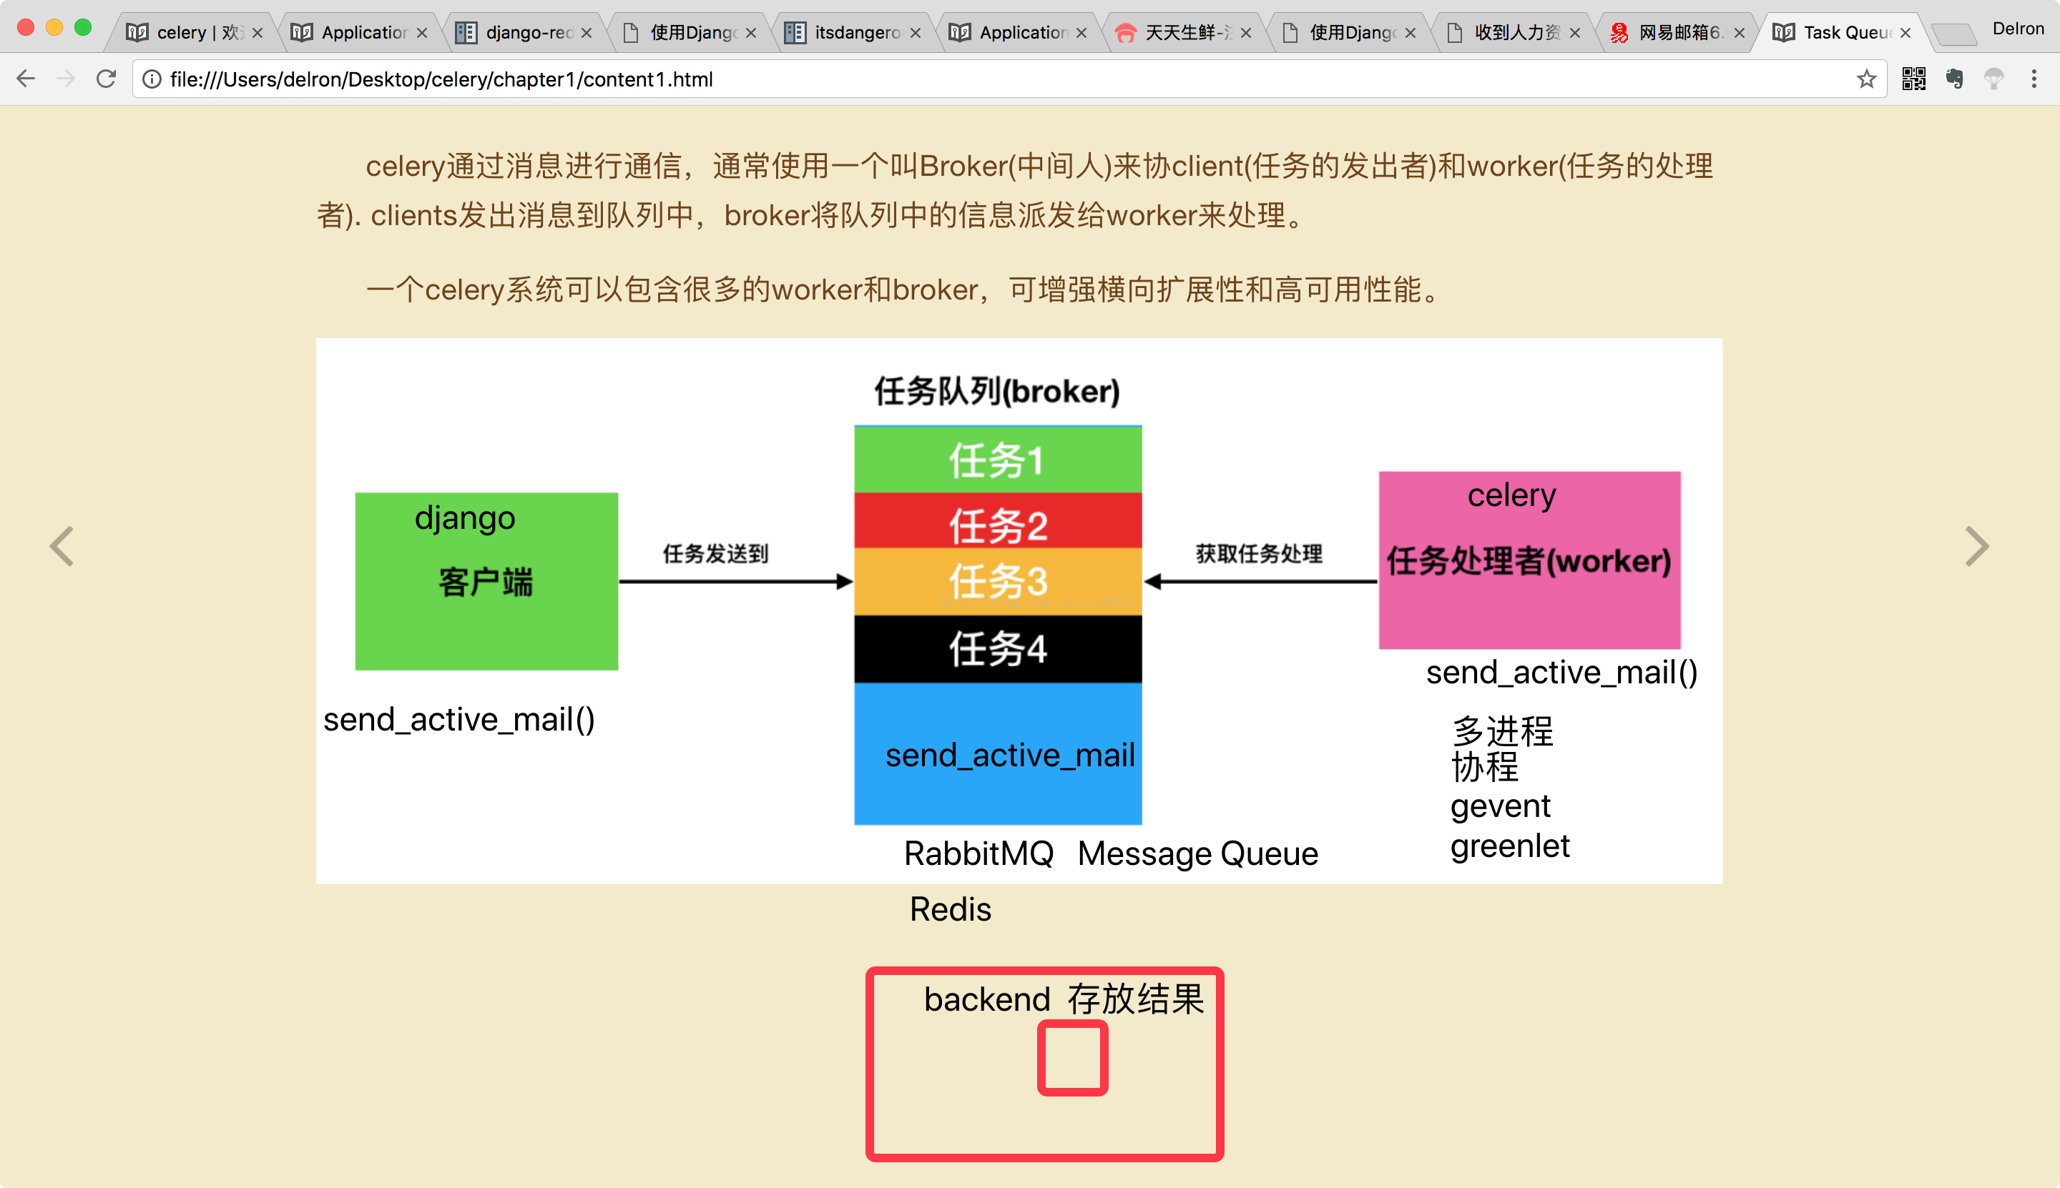Click the address bar URL field
This screenshot has width=2060, height=1188.
(1011, 79)
